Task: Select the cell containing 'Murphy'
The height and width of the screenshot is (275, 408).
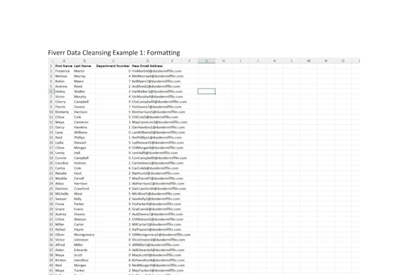Action: [x=85, y=96]
